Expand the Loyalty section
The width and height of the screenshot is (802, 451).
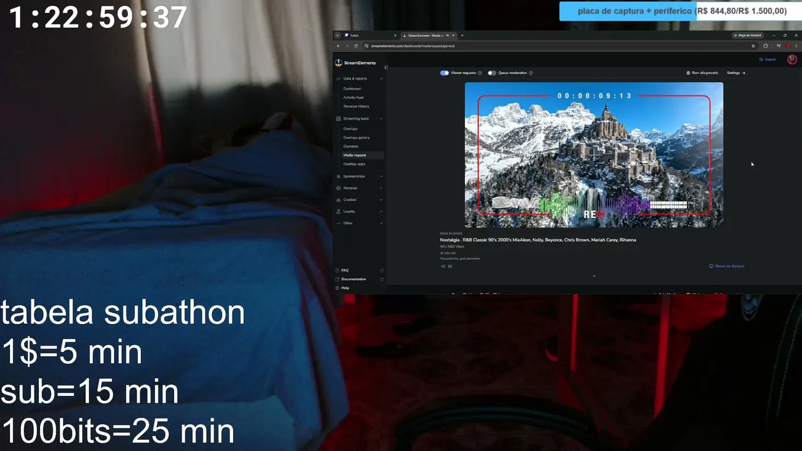pyautogui.click(x=382, y=211)
